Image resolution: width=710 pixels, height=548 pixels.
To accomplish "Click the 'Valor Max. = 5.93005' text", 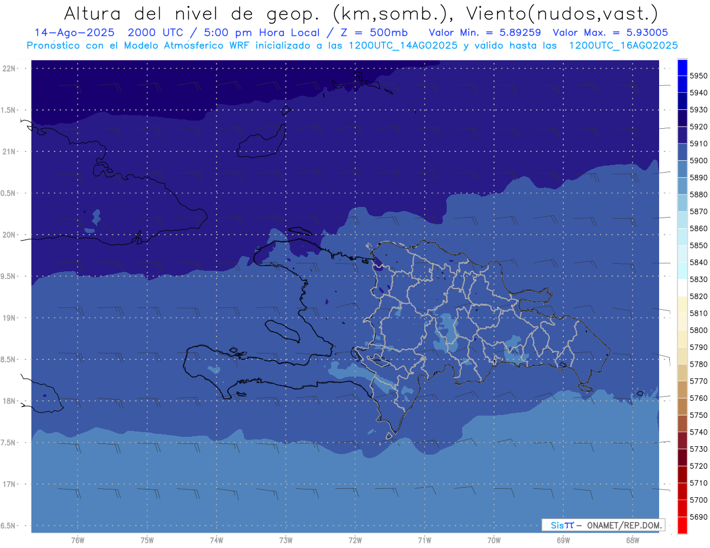I will (x=609, y=33).
